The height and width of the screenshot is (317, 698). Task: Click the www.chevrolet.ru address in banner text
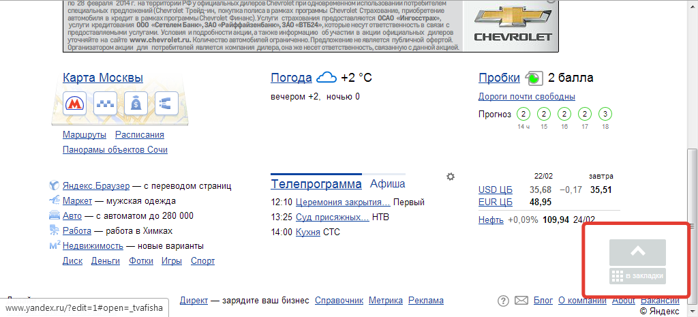[x=160, y=40]
